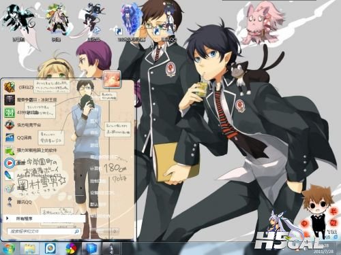Expand 所有程序 (All Programs)
Viewport: 341px width, 255px height.
click(44, 218)
